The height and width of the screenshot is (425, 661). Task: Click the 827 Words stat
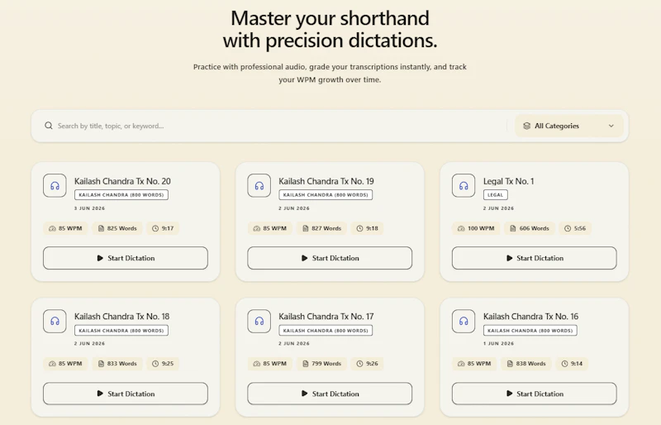(x=321, y=228)
